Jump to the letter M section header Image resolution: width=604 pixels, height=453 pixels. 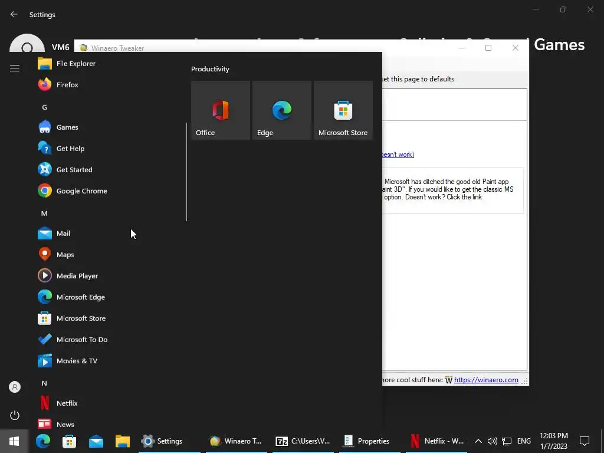click(x=44, y=214)
